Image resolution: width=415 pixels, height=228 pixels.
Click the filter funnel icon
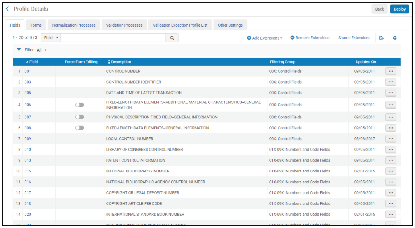point(19,50)
